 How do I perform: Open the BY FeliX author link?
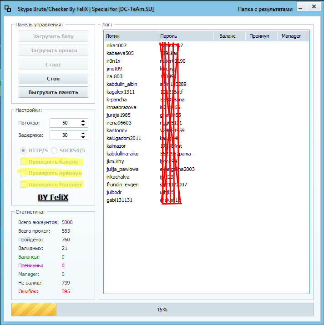click(x=53, y=197)
